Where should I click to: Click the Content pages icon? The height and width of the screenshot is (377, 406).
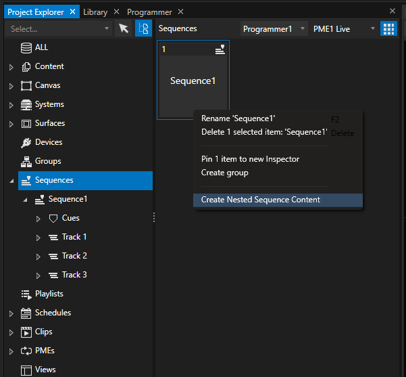26,67
